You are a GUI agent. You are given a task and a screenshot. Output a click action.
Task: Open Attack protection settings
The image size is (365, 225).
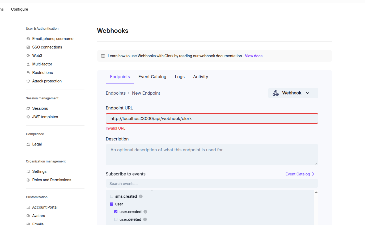coord(47,81)
